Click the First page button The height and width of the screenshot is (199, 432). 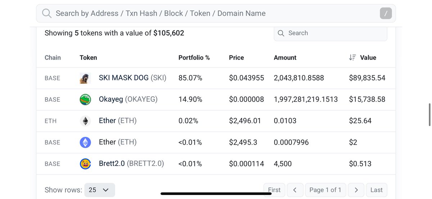[274, 190]
